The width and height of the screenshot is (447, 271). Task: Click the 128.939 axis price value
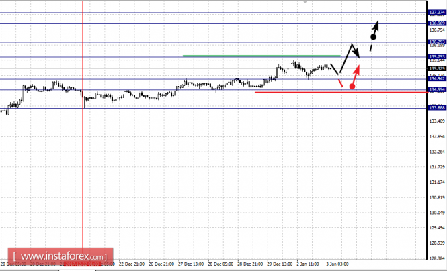click(x=437, y=243)
